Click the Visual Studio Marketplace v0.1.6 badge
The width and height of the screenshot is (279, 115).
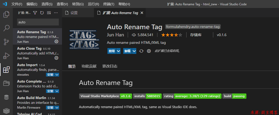tap(106, 96)
